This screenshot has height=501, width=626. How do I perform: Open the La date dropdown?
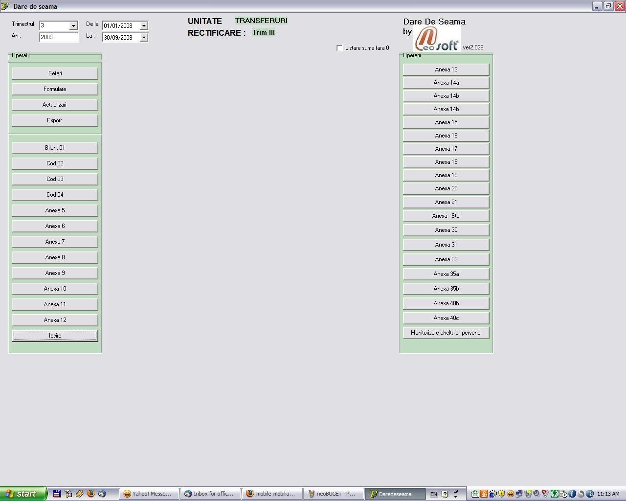click(x=144, y=37)
